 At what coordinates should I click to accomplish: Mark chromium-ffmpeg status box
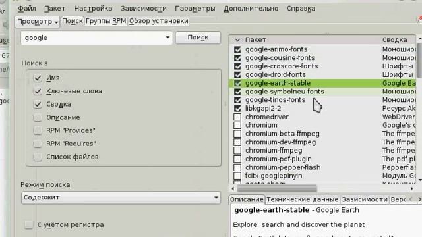click(x=237, y=151)
